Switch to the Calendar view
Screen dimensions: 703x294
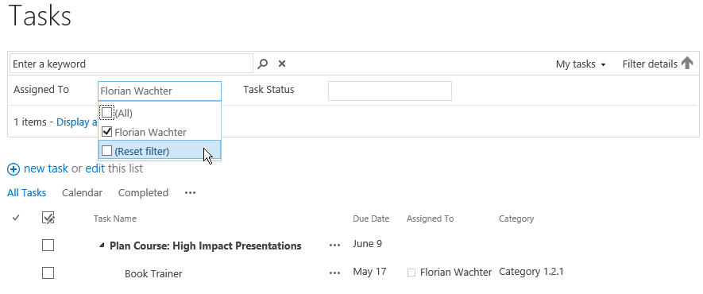click(82, 193)
